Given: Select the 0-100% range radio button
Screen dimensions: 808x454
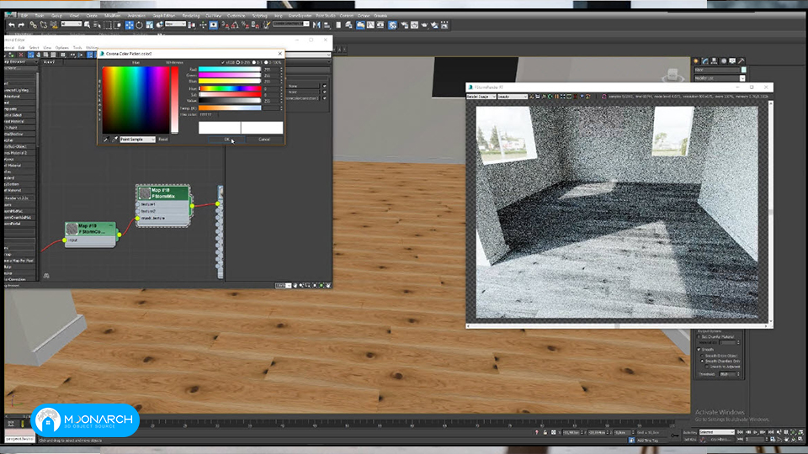Looking at the screenshot, I should coord(266,62).
